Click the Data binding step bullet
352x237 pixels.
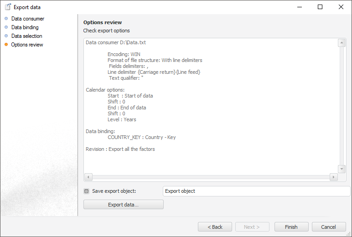(x=6, y=27)
